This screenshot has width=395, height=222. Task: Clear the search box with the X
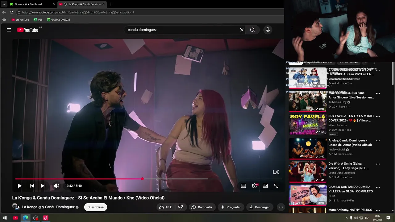(x=242, y=30)
